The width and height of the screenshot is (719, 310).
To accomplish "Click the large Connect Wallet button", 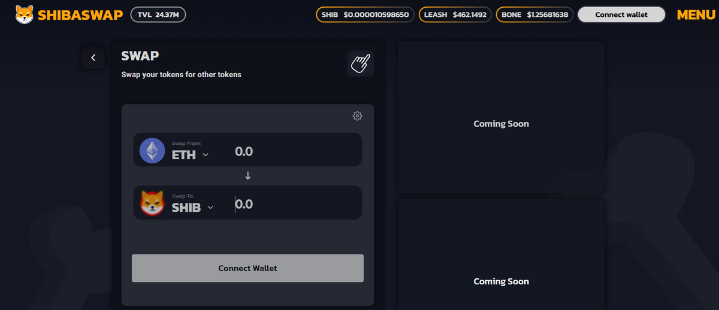I will 247,268.
